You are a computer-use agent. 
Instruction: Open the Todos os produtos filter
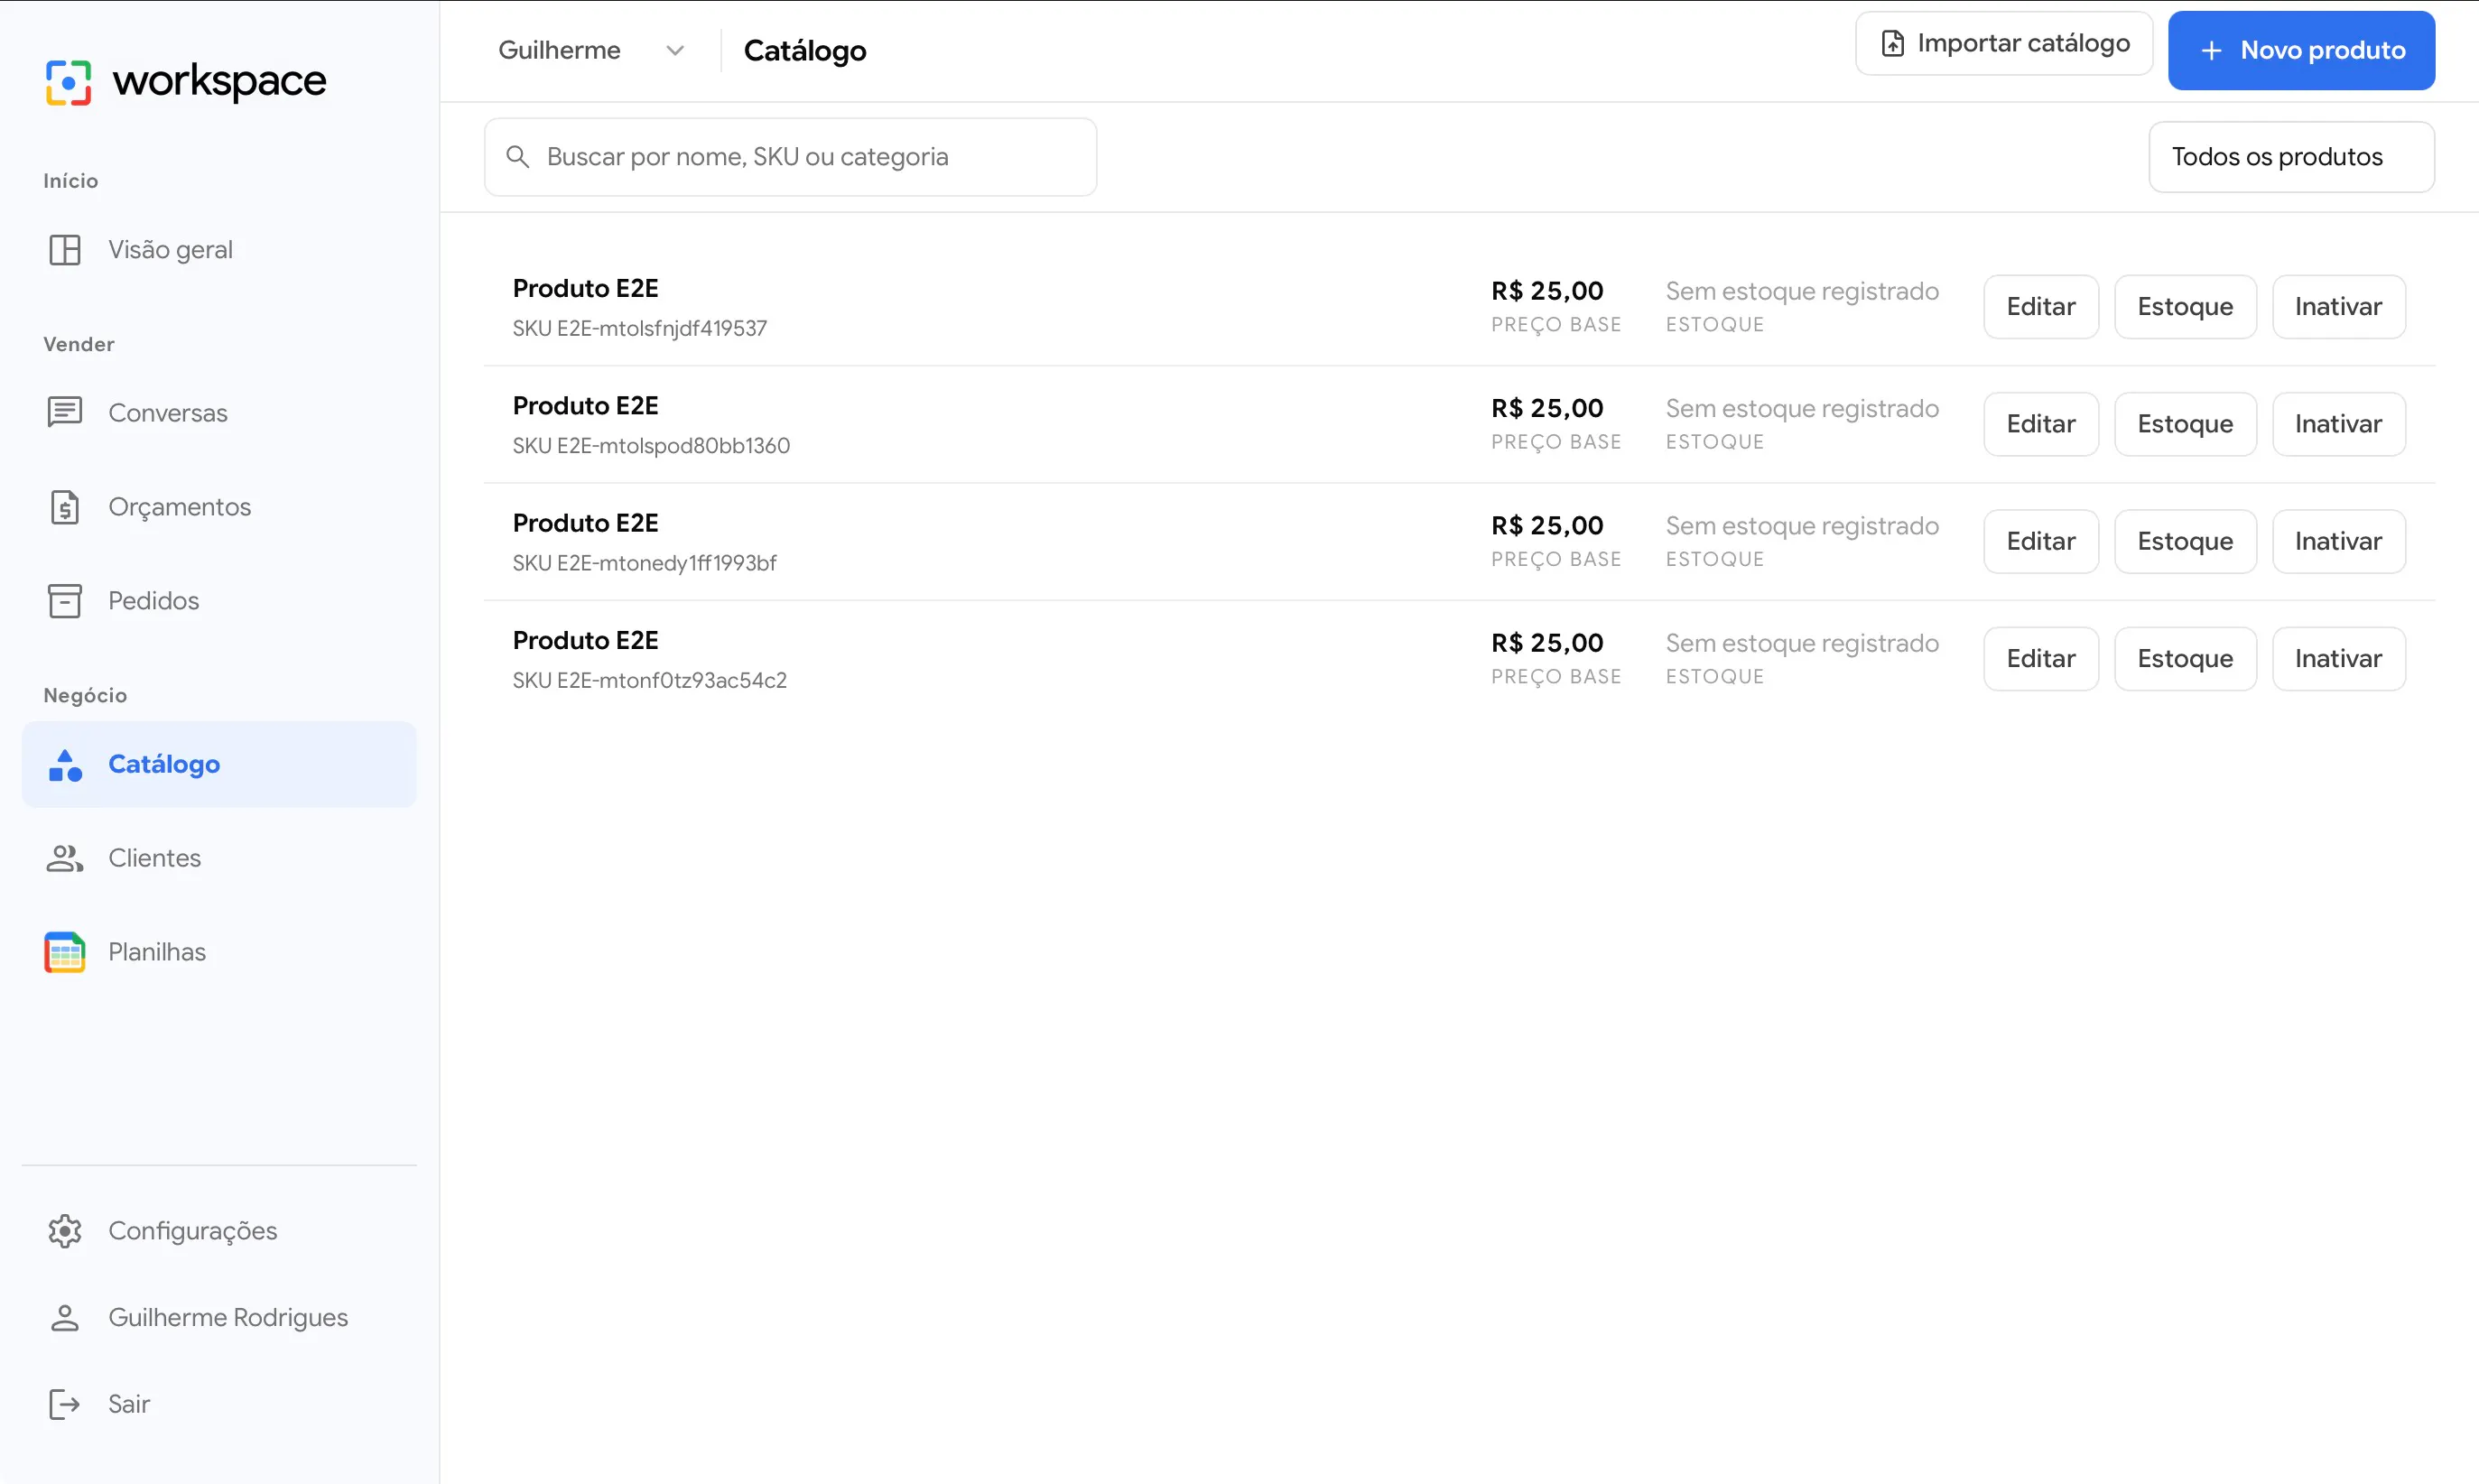(x=2291, y=157)
